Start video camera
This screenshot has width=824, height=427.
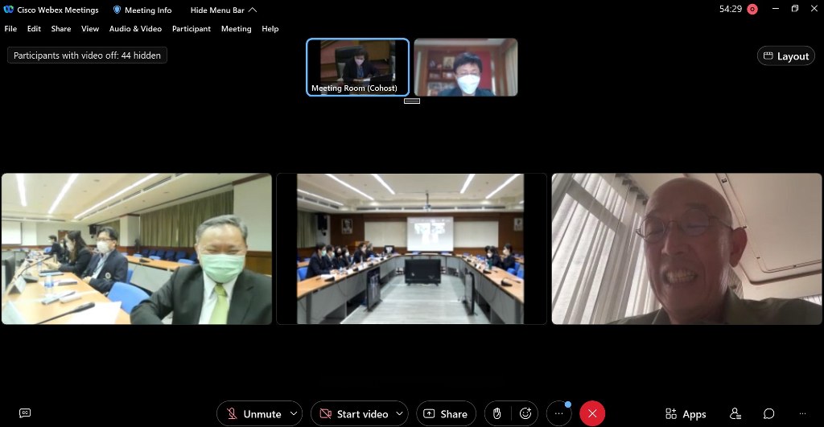click(352, 413)
